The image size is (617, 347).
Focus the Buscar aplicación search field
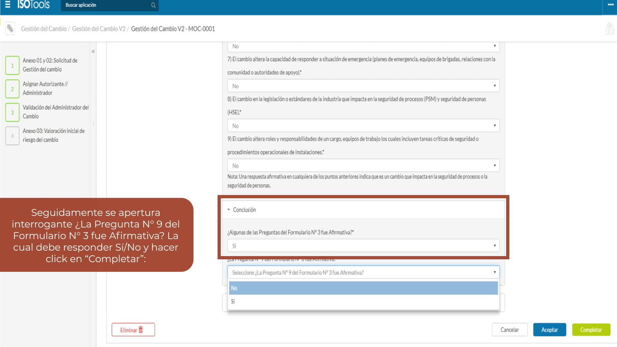click(106, 5)
